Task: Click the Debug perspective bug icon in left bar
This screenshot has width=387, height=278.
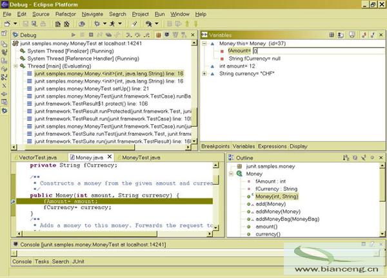Action: pos(5,111)
